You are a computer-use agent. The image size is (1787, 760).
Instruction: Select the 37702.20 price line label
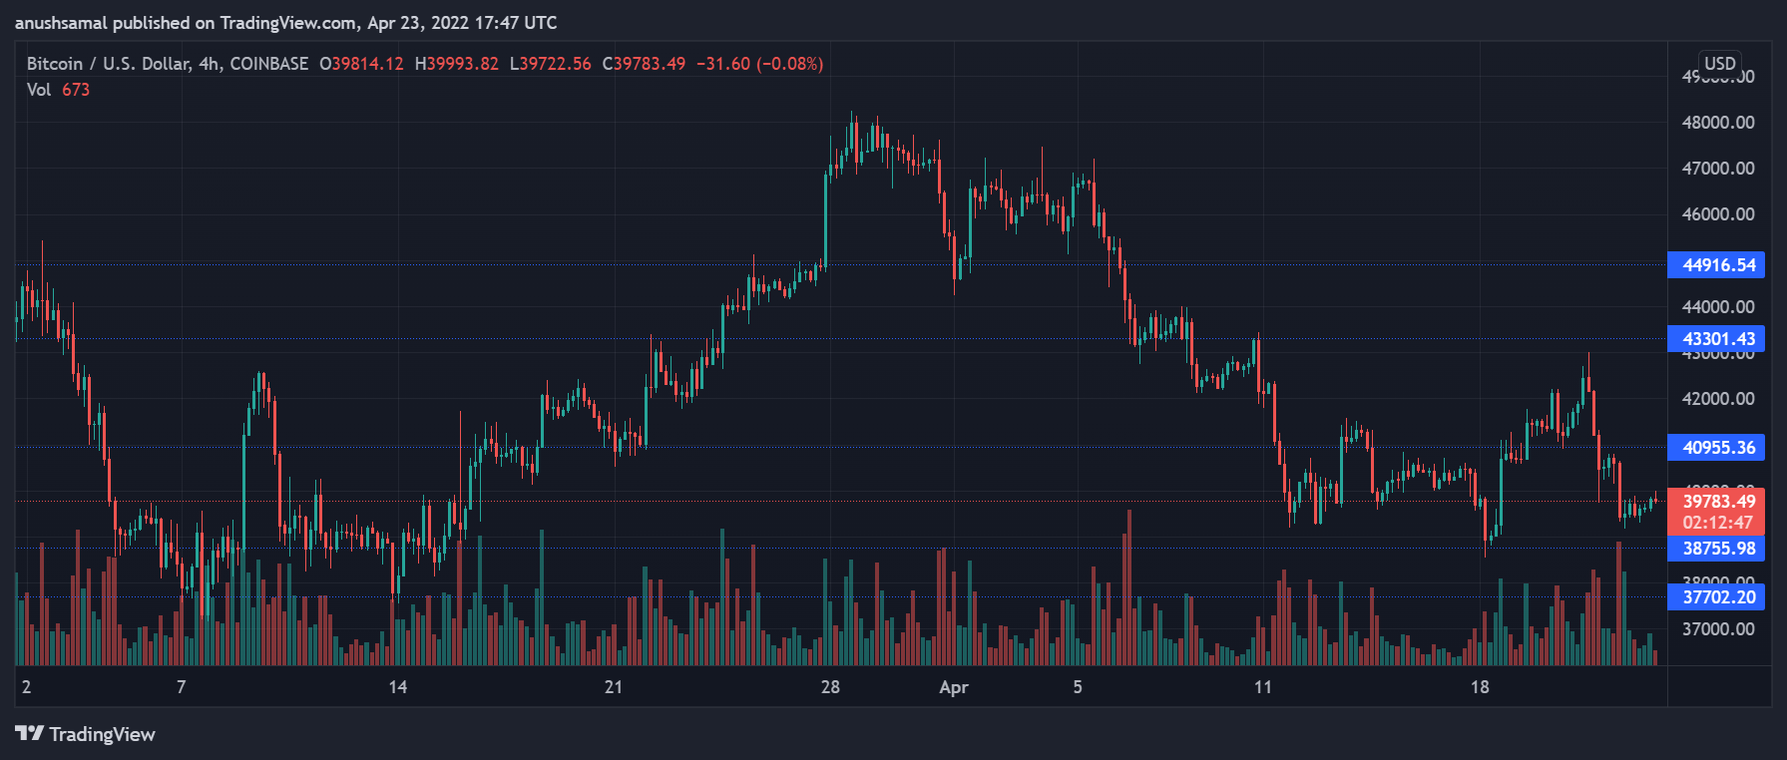click(x=1716, y=597)
